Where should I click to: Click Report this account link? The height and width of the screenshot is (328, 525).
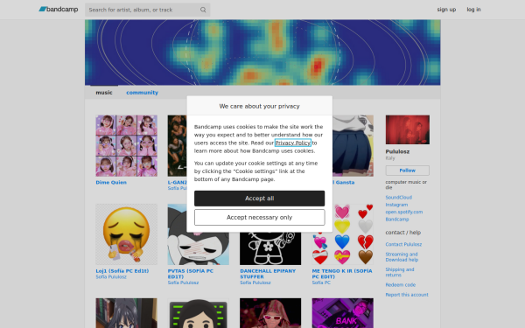point(407,295)
